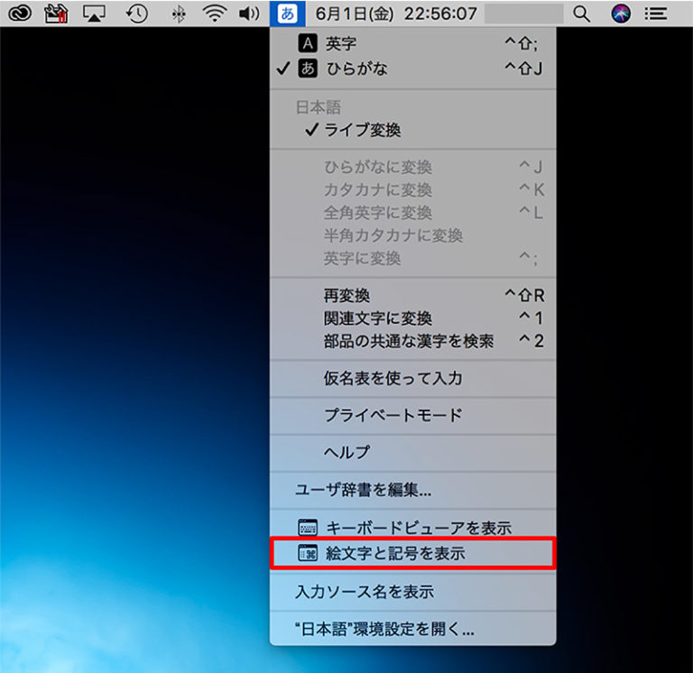693x673 pixels.
Task: Click the volume speaker icon
Action: [x=249, y=14]
